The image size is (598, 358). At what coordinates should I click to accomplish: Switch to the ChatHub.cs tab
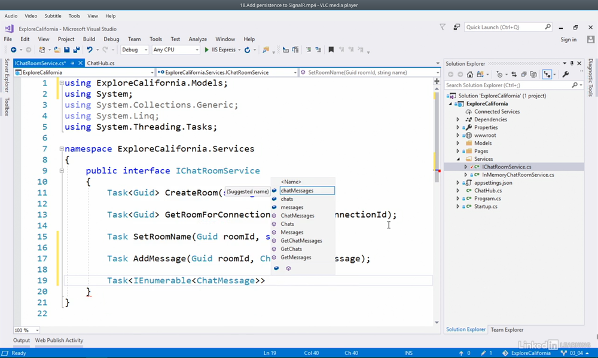click(x=100, y=63)
